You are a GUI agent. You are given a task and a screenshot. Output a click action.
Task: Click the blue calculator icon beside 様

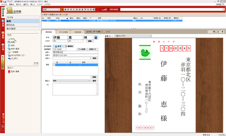pyautogui.click(x=96, y=37)
